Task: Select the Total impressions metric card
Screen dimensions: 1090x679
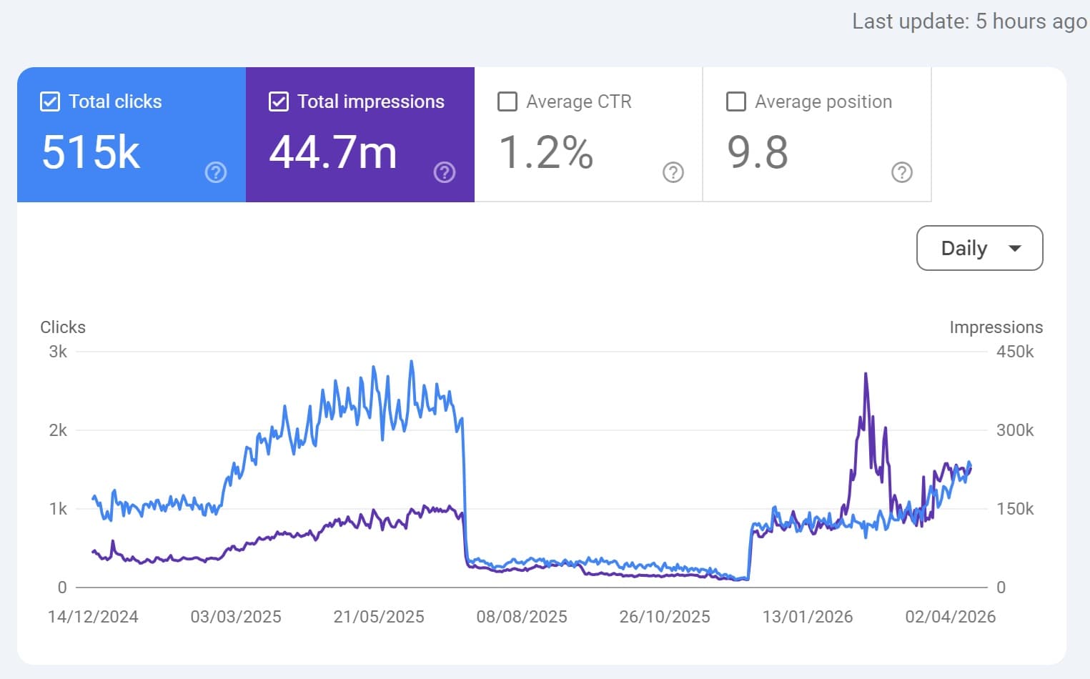Action: [360, 134]
